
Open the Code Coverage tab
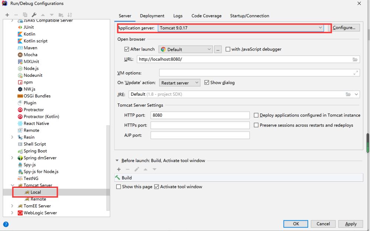coord(206,16)
